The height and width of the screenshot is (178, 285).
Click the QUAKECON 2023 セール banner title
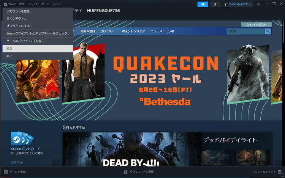click(166, 70)
